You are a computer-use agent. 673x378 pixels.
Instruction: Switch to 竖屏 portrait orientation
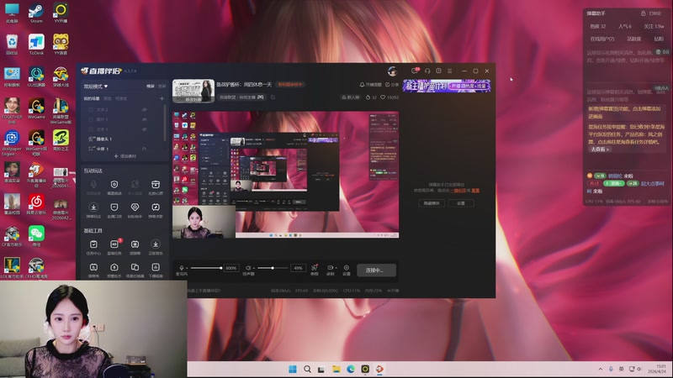click(x=162, y=87)
